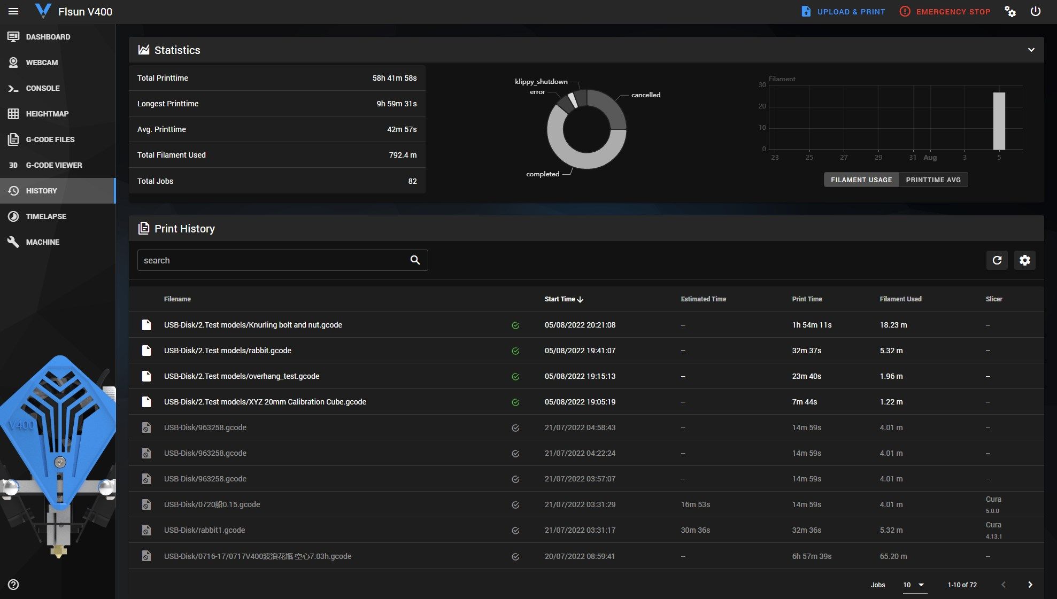
Task: Sort by Start Time column
Action: click(x=564, y=299)
